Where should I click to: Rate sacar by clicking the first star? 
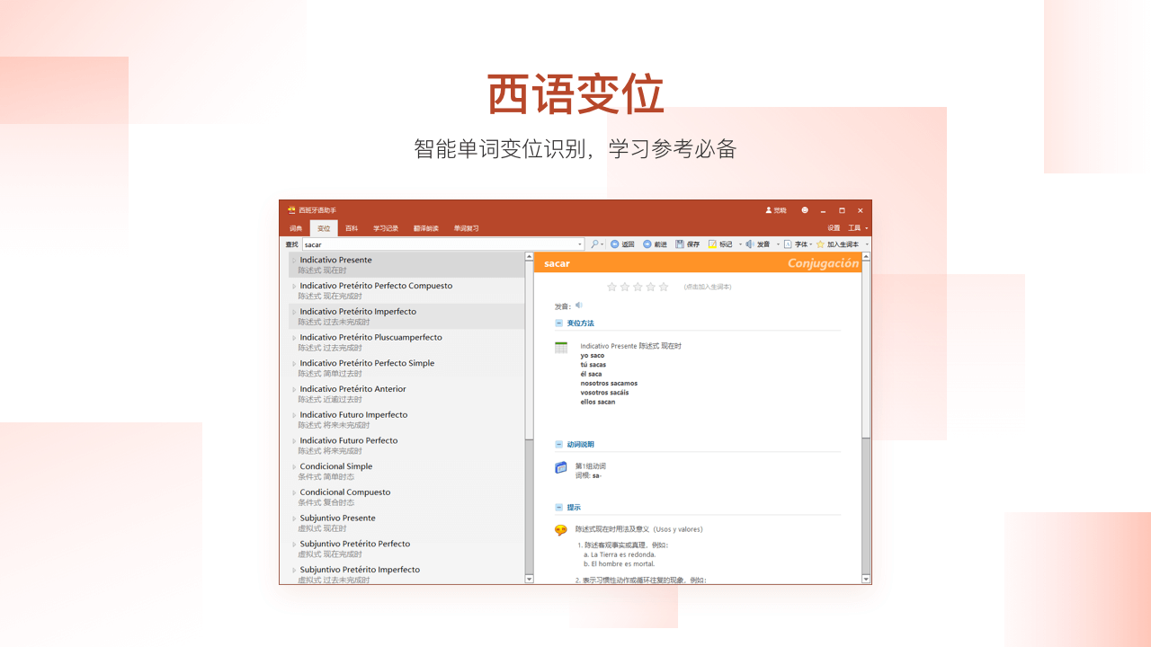click(x=611, y=286)
